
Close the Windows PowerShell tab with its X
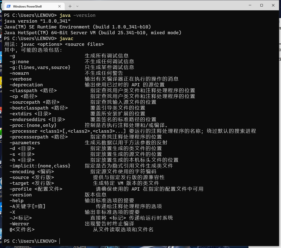[x=60, y=6]
